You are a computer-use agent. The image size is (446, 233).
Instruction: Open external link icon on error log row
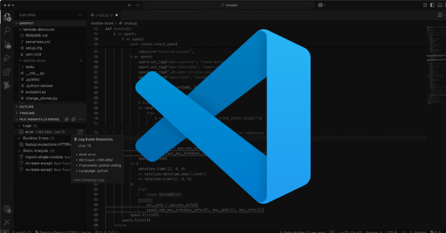(x=80, y=132)
